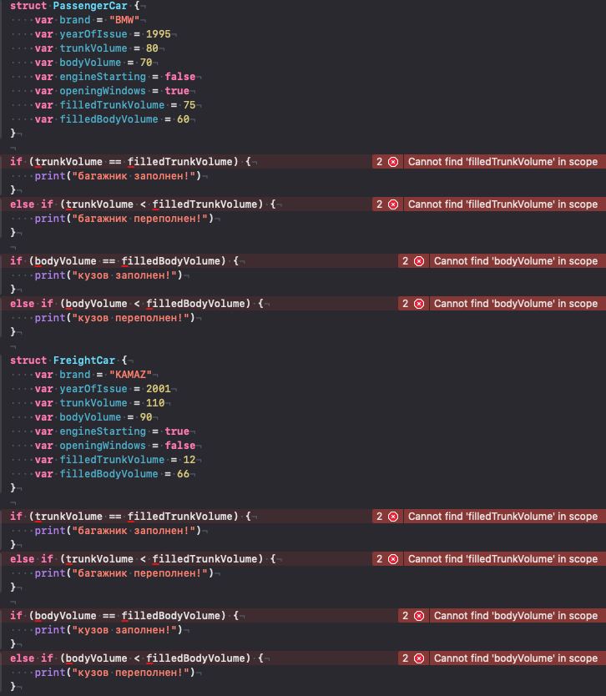606x696 pixels.
Task: Click error icon on first 'if (trunkVolume ==' line under PassengerCar
Action: 393,162
